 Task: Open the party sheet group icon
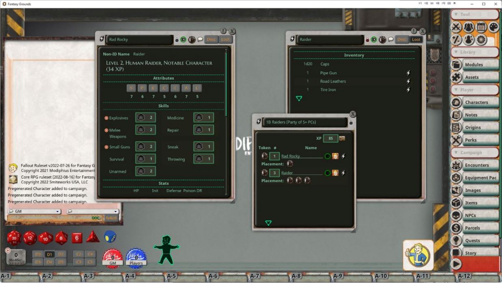(468, 27)
